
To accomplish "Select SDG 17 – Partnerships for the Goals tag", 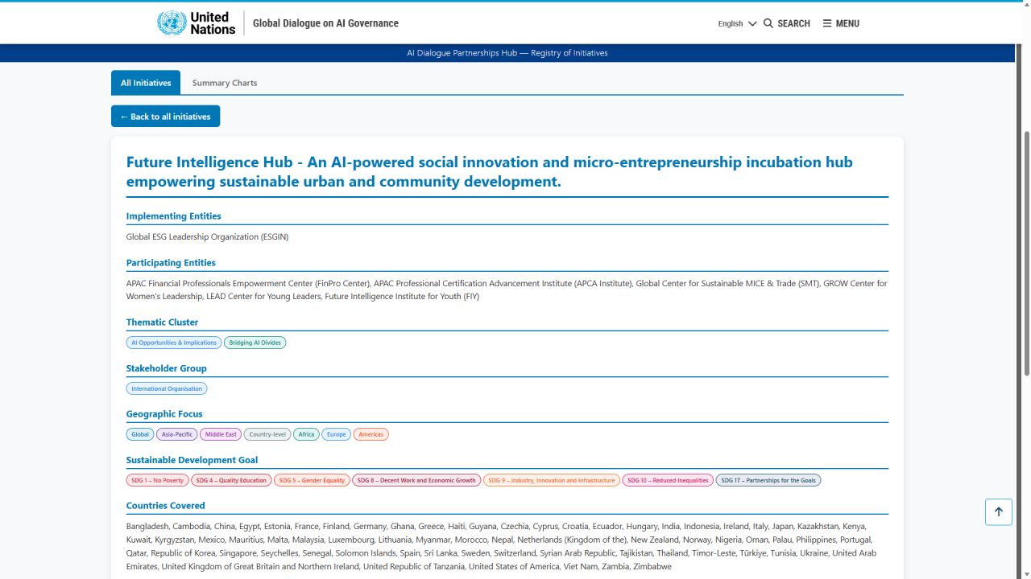I will coord(768,480).
